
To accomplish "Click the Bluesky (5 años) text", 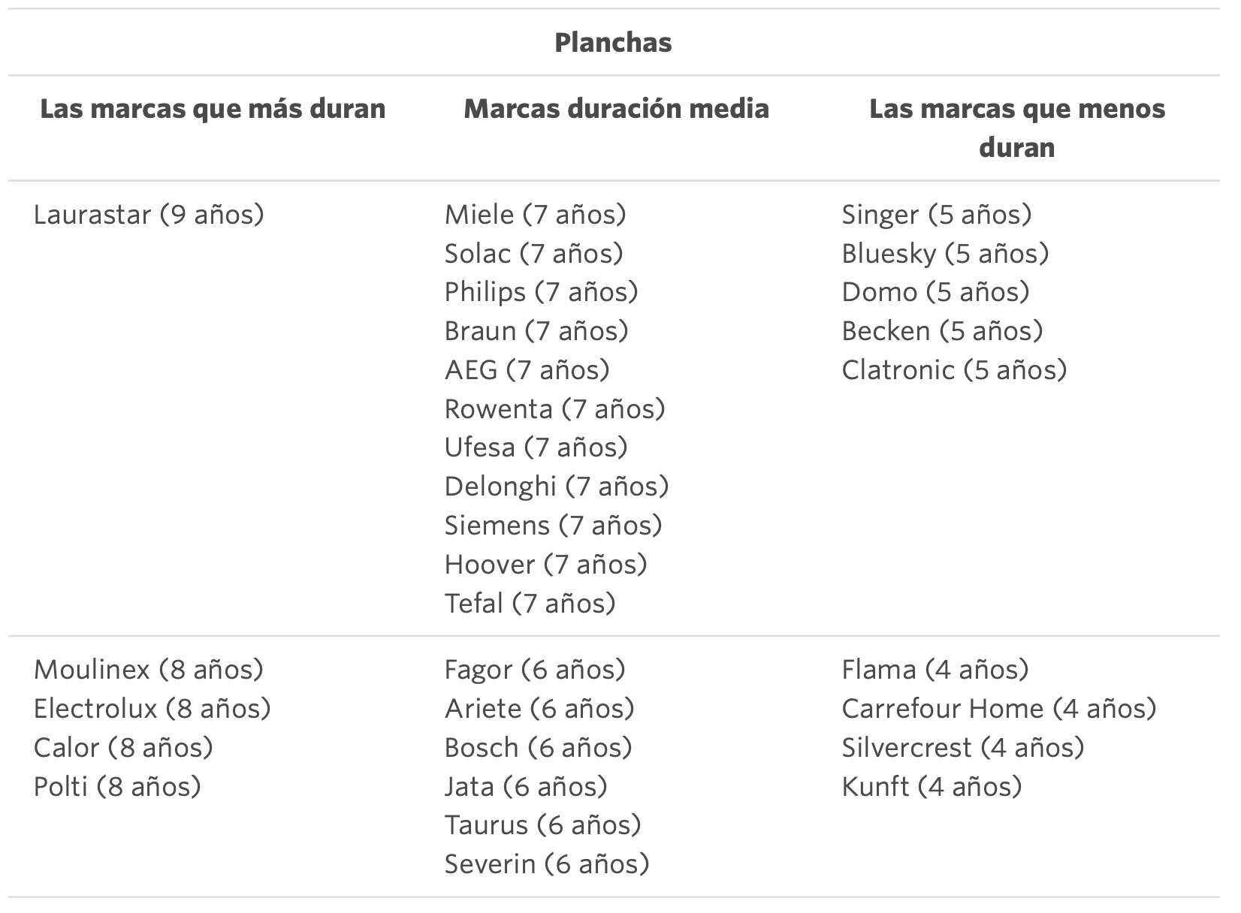I will tap(945, 254).
